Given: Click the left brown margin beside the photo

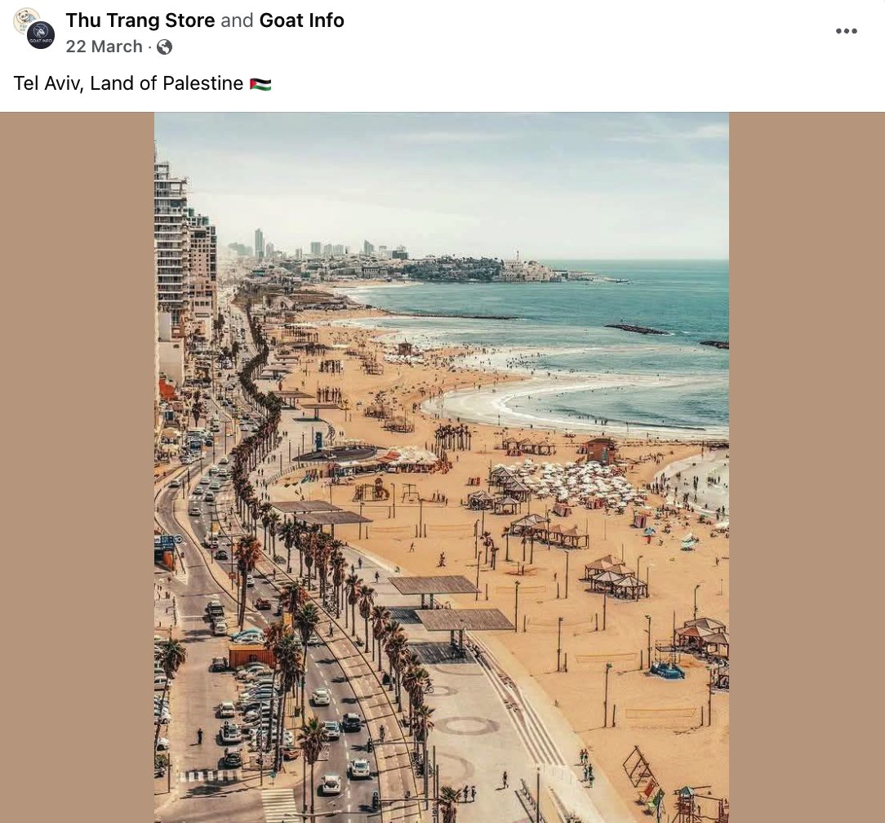Looking at the screenshot, I should (x=77, y=467).
